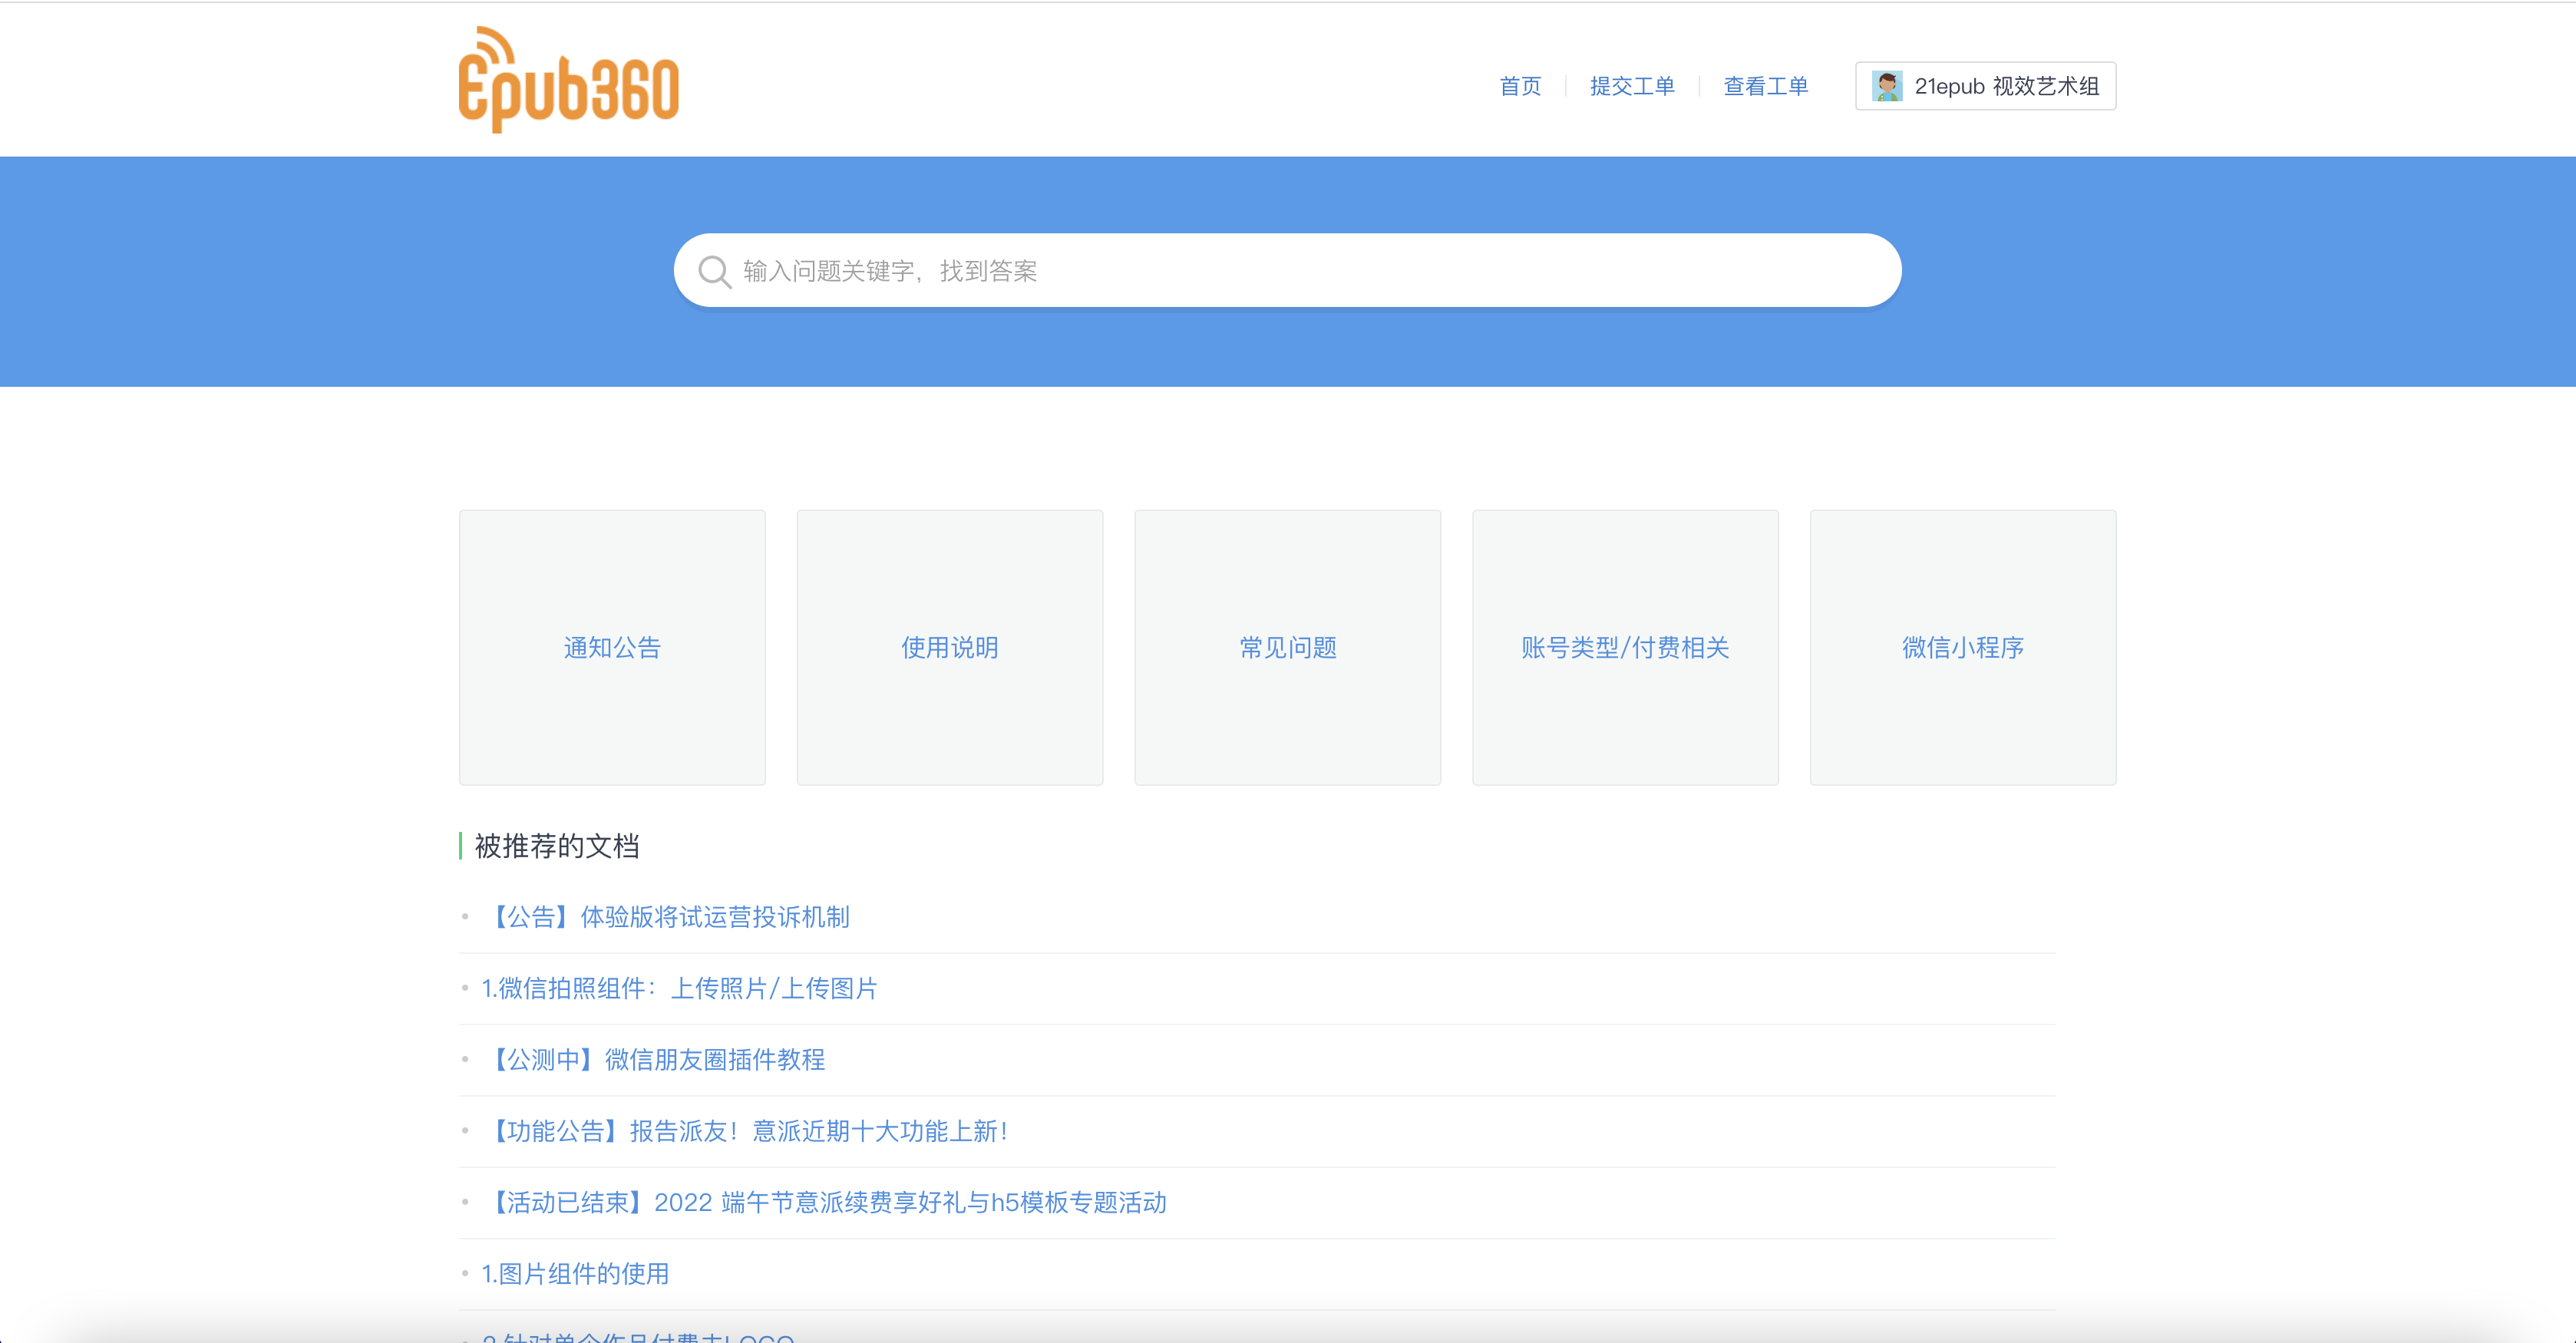The height and width of the screenshot is (1343, 2576).
Task: Open 提交工单 in the top navigation
Action: [1632, 86]
